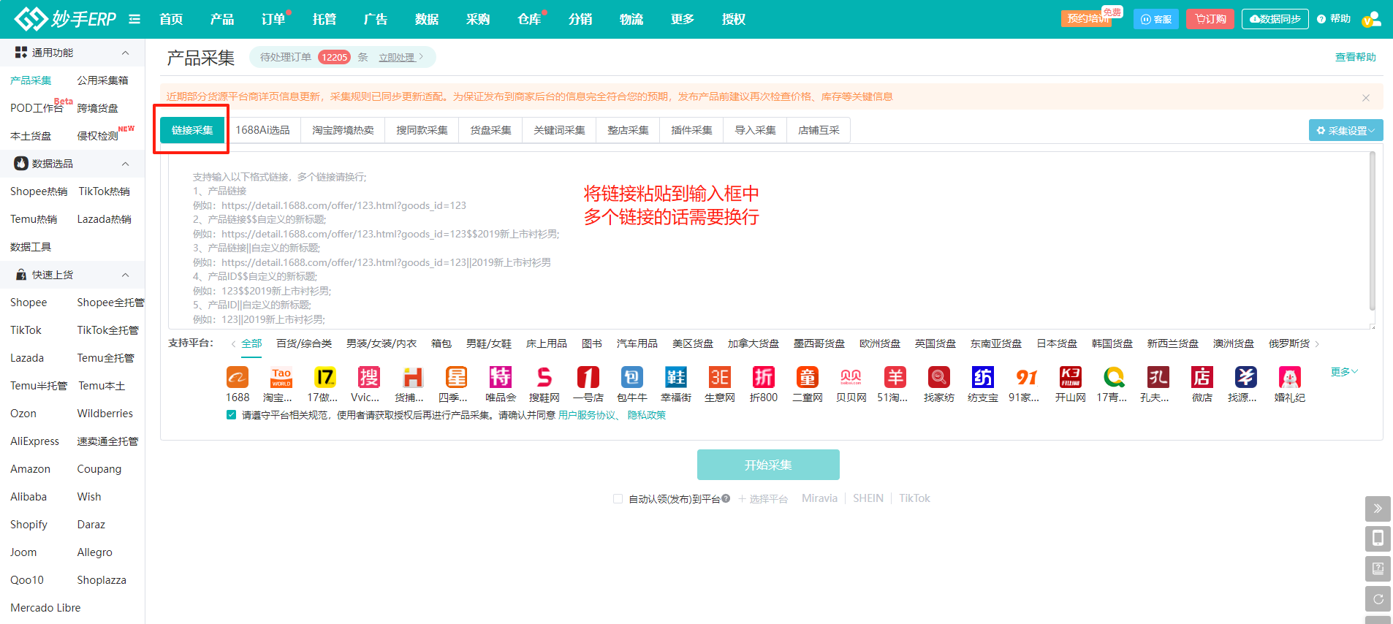Click the 开始采集 button

pos(768,465)
